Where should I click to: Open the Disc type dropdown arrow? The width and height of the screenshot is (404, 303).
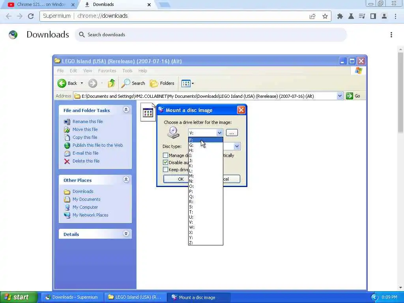coord(237,146)
